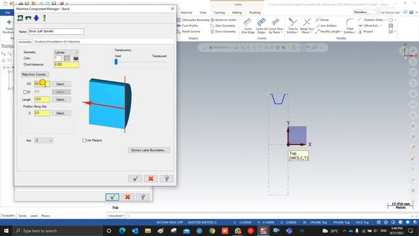This screenshot has height=236, width=419.
Task: Switch to Solids panel tab
Action: pyautogui.click(x=23, y=216)
